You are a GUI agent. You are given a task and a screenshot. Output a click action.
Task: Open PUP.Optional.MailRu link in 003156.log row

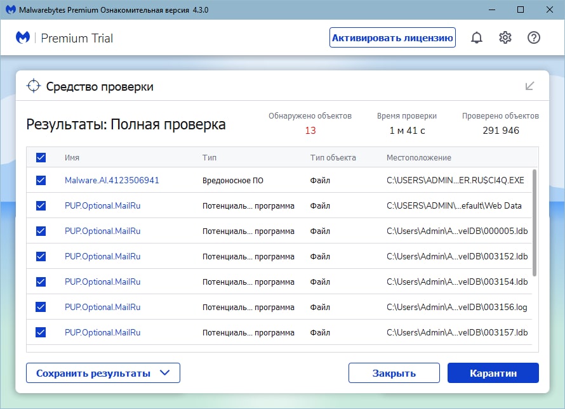pyautogui.click(x=102, y=307)
